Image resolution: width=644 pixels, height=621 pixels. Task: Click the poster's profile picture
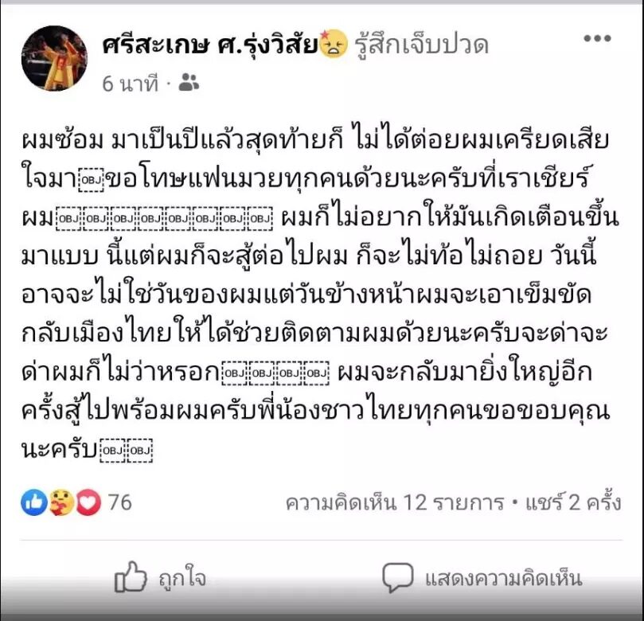[54, 58]
